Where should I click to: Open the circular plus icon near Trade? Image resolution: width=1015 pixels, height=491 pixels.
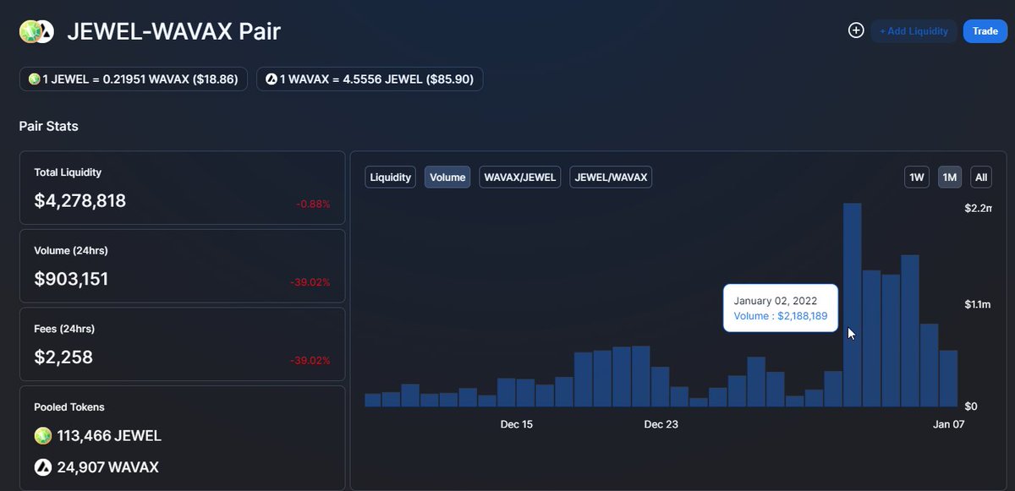pos(855,30)
